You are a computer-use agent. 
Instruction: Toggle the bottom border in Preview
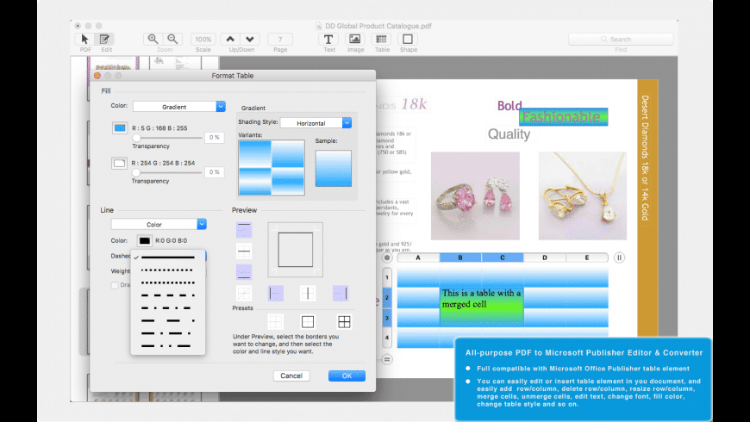[x=244, y=271]
